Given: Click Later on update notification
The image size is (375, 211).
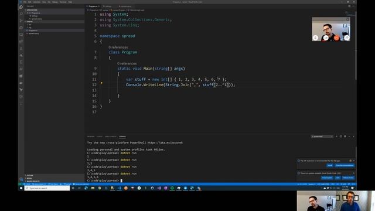Looking at the screenshot, I should (x=337, y=178).
